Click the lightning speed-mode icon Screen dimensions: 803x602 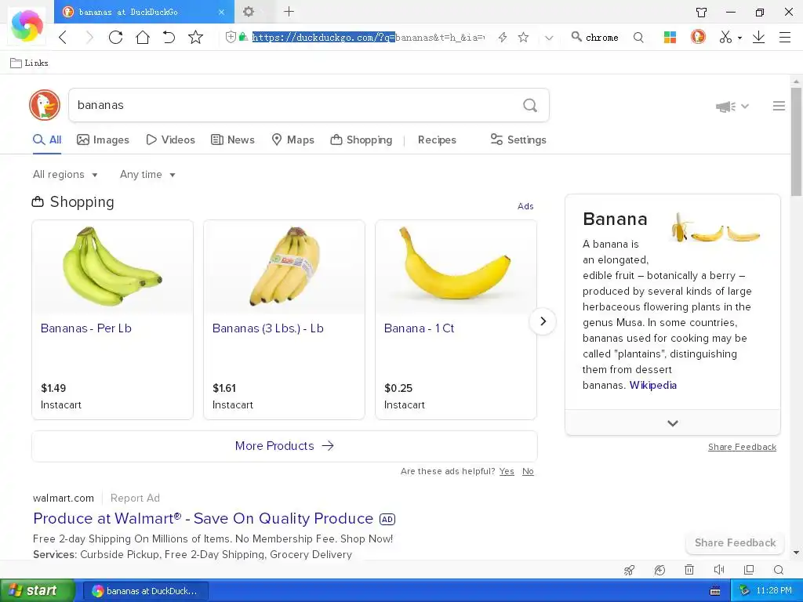[503, 38]
